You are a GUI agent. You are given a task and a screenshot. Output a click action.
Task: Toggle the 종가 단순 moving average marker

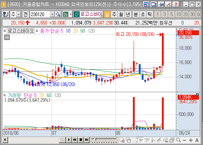pyautogui.click(x=37, y=31)
